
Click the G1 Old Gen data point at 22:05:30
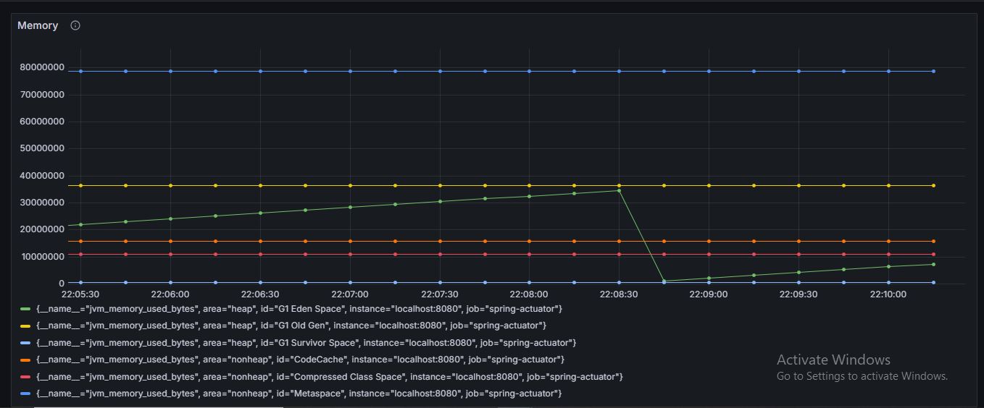[x=80, y=185]
